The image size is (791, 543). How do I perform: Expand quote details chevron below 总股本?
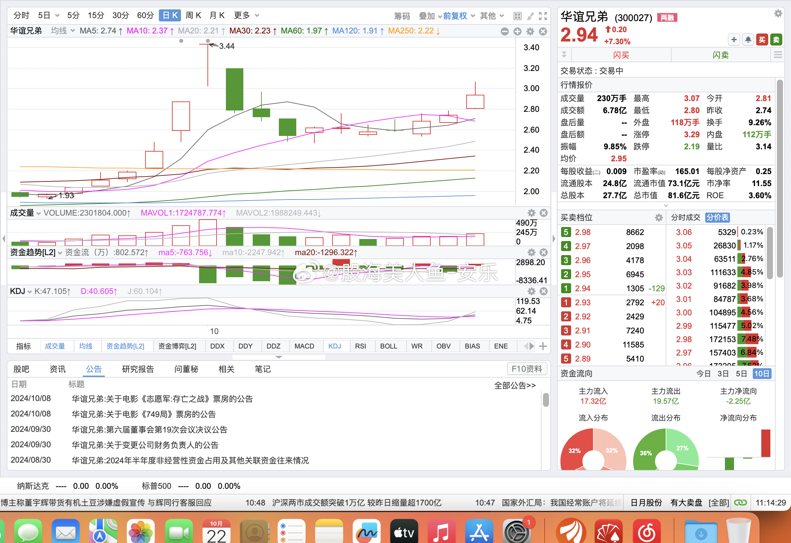(x=666, y=206)
